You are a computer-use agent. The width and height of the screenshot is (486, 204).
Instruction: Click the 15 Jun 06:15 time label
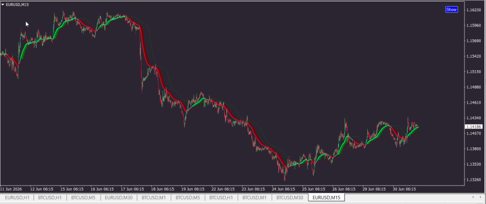(72, 189)
